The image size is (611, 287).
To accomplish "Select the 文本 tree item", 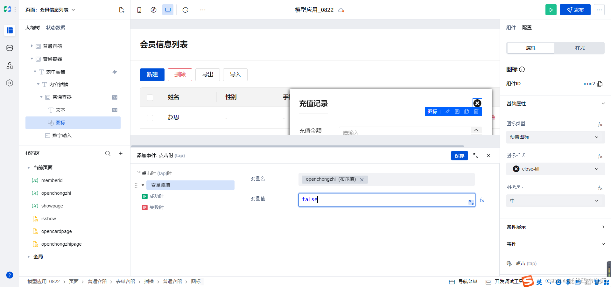I will click(x=60, y=110).
